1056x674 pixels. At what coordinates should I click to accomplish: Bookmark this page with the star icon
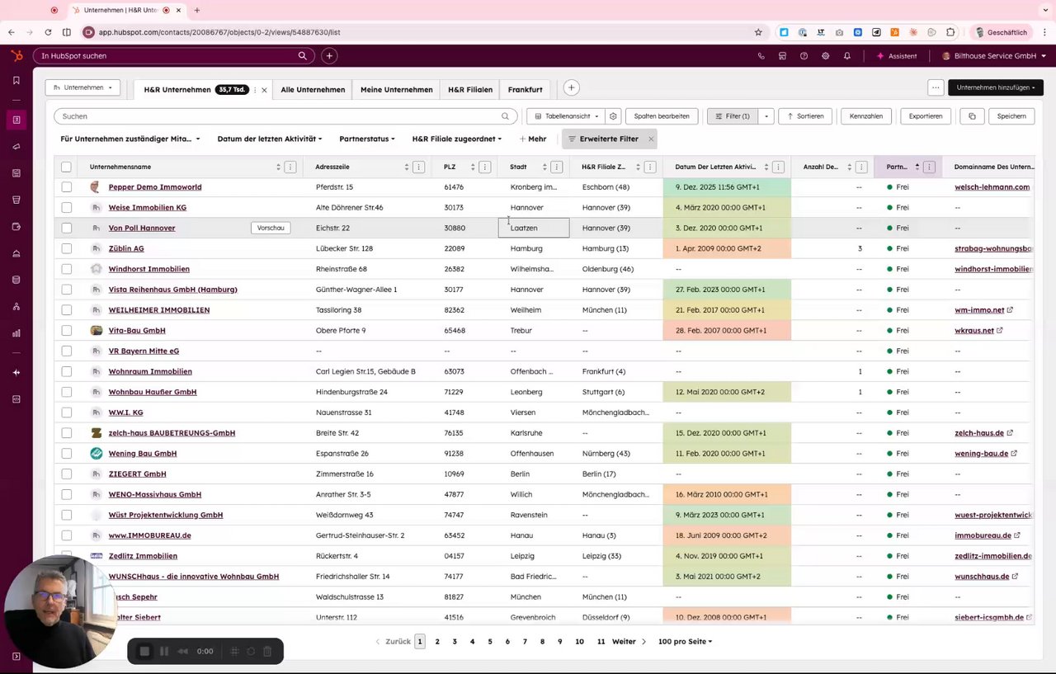[758, 32]
